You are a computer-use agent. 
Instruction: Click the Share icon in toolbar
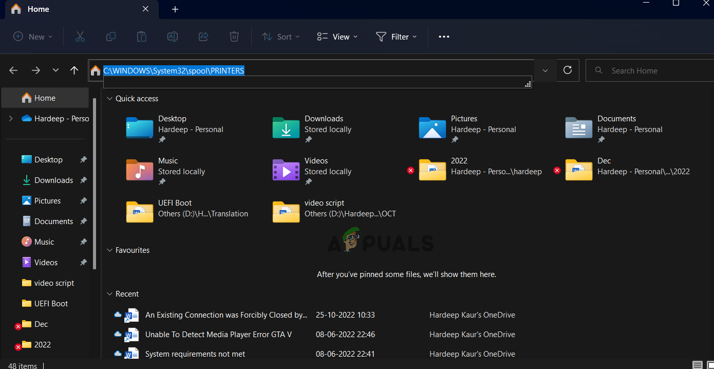coord(203,36)
